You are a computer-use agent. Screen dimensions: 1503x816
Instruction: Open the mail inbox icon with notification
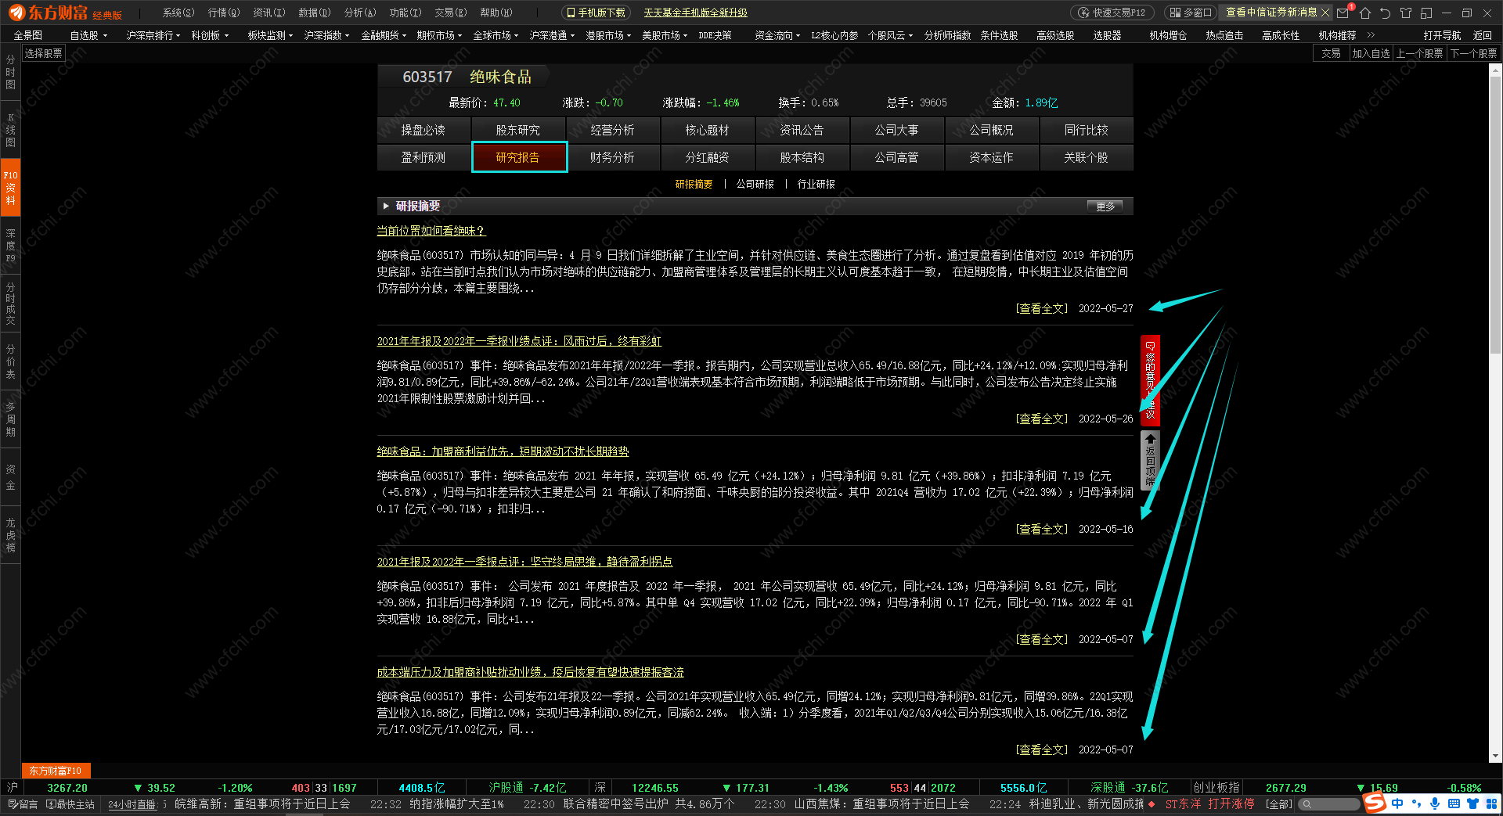(1343, 13)
